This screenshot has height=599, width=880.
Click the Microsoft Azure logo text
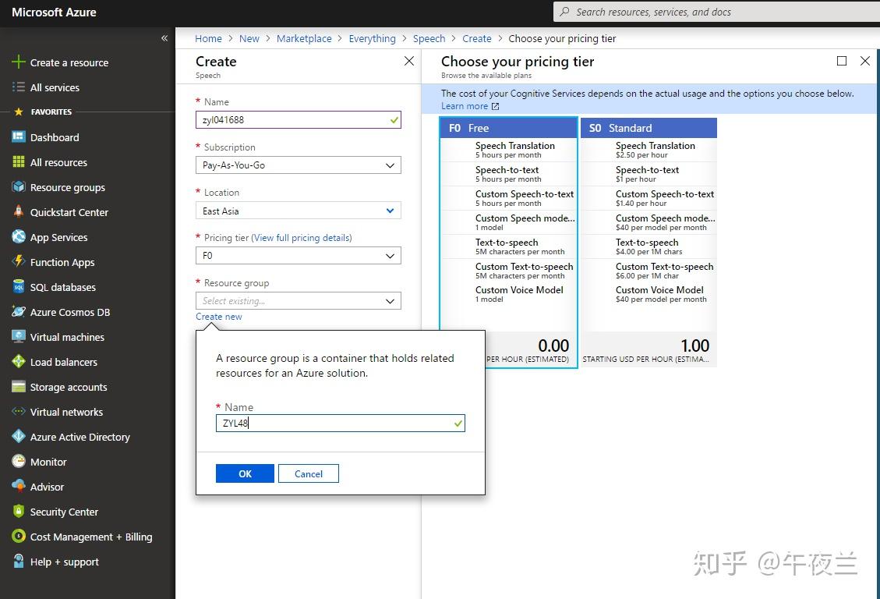pos(54,12)
